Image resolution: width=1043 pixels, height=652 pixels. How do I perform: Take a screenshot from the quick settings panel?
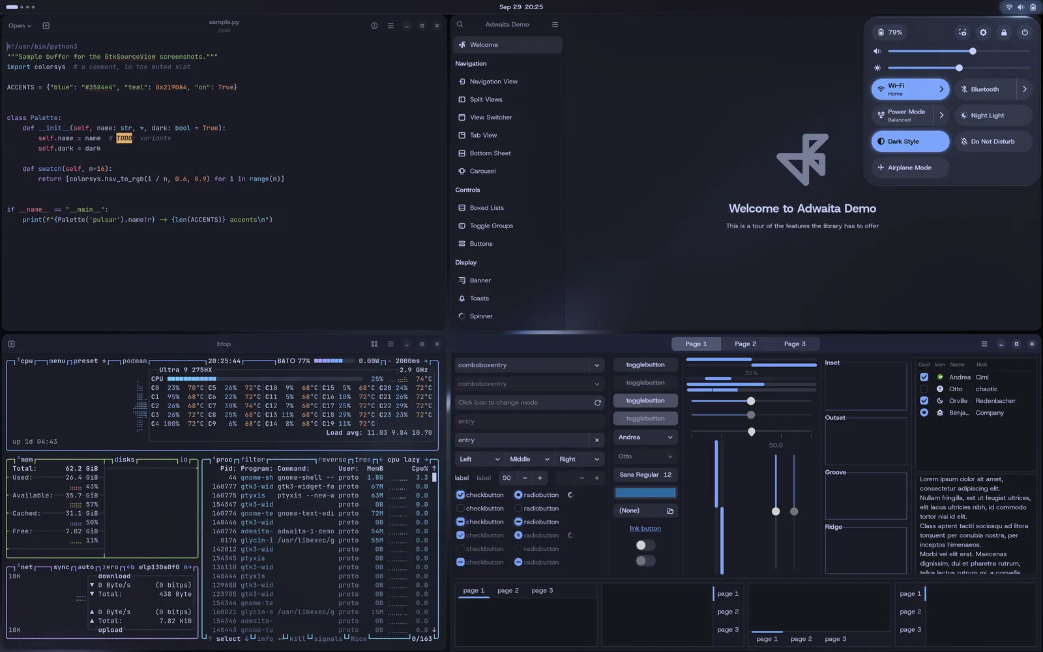click(963, 32)
